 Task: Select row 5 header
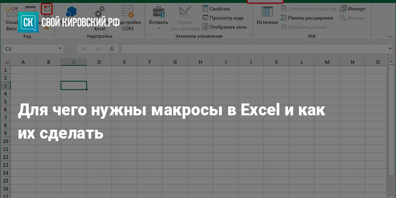point(5,101)
